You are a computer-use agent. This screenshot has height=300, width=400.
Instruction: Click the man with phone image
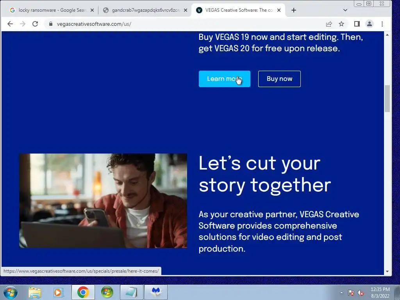click(103, 201)
